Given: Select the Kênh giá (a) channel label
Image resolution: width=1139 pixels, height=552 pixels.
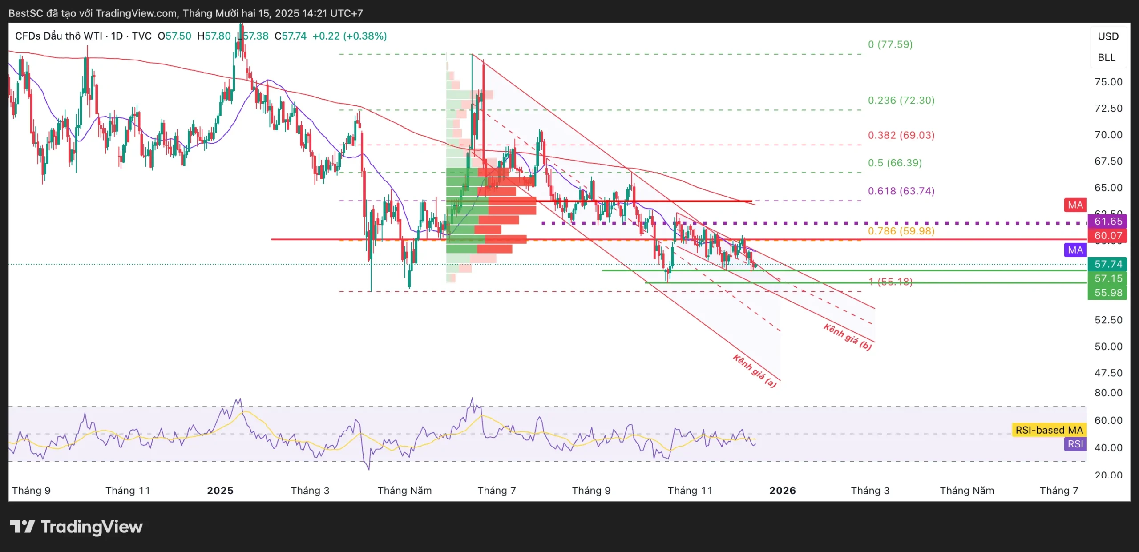Looking at the screenshot, I should coord(755,371).
